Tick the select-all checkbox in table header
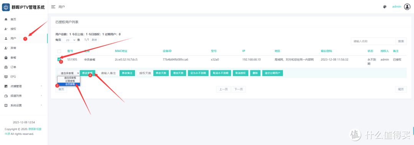 [x=59, y=51]
